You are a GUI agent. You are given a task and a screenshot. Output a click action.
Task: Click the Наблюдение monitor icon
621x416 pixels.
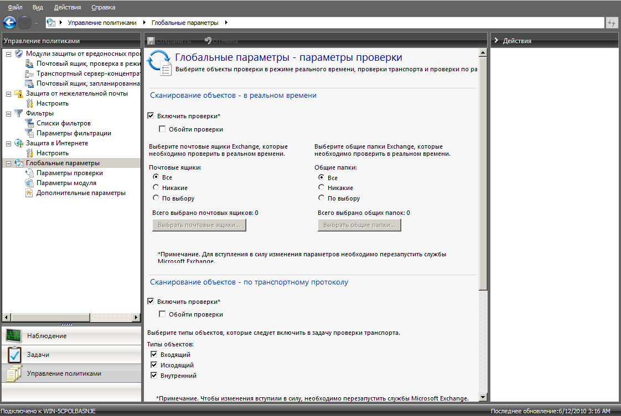[x=14, y=336]
